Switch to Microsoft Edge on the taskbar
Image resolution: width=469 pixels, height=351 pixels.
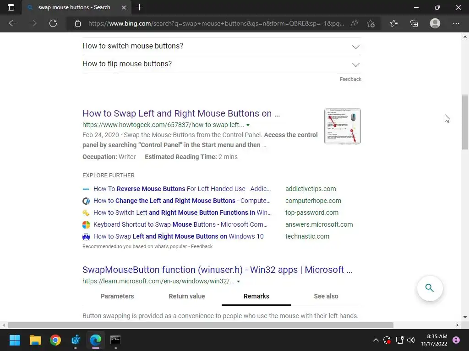point(96,340)
